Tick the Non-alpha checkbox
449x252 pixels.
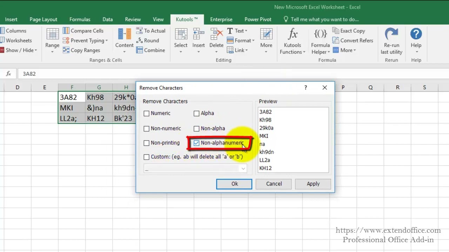click(196, 128)
